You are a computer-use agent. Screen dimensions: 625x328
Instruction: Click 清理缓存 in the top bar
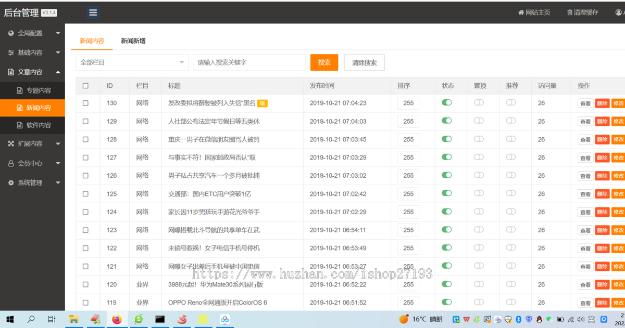pos(582,12)
